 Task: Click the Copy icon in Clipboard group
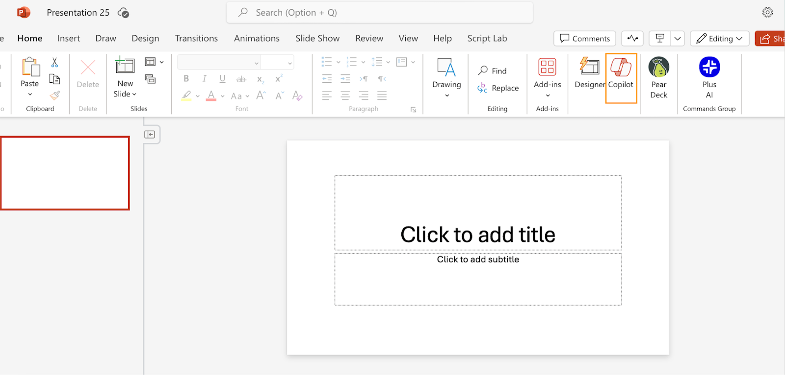(x=55, y=79)
